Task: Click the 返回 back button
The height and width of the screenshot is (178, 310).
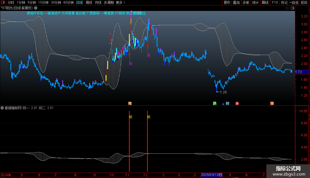Action: coord(304,2)
